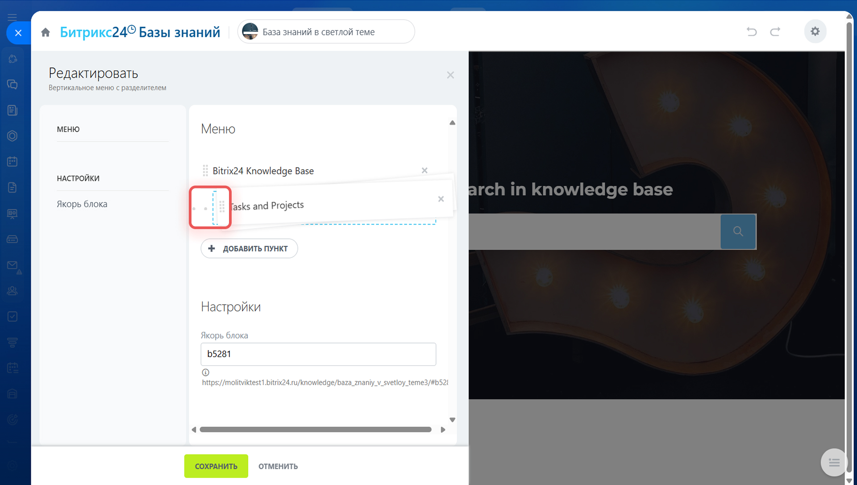857x485 pixels.
Task: Open the Tasks and Projects menu item
Action: pyautogui.click(x=266, y=206)
